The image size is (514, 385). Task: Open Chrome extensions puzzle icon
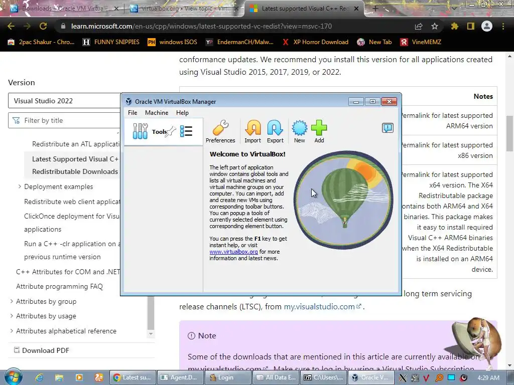[x=455, y=26]
